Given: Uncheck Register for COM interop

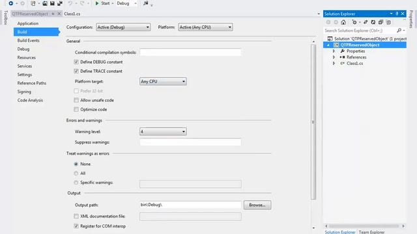Looking at the screenshot, I should 76,226.
